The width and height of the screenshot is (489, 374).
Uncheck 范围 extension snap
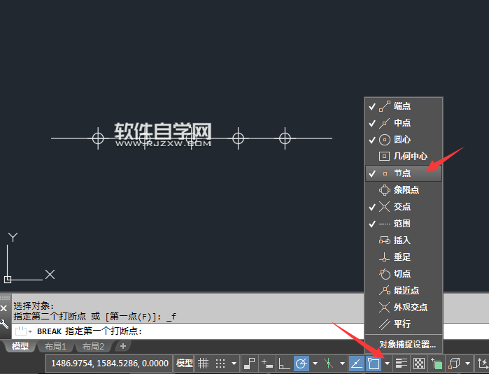click(404, 224)
